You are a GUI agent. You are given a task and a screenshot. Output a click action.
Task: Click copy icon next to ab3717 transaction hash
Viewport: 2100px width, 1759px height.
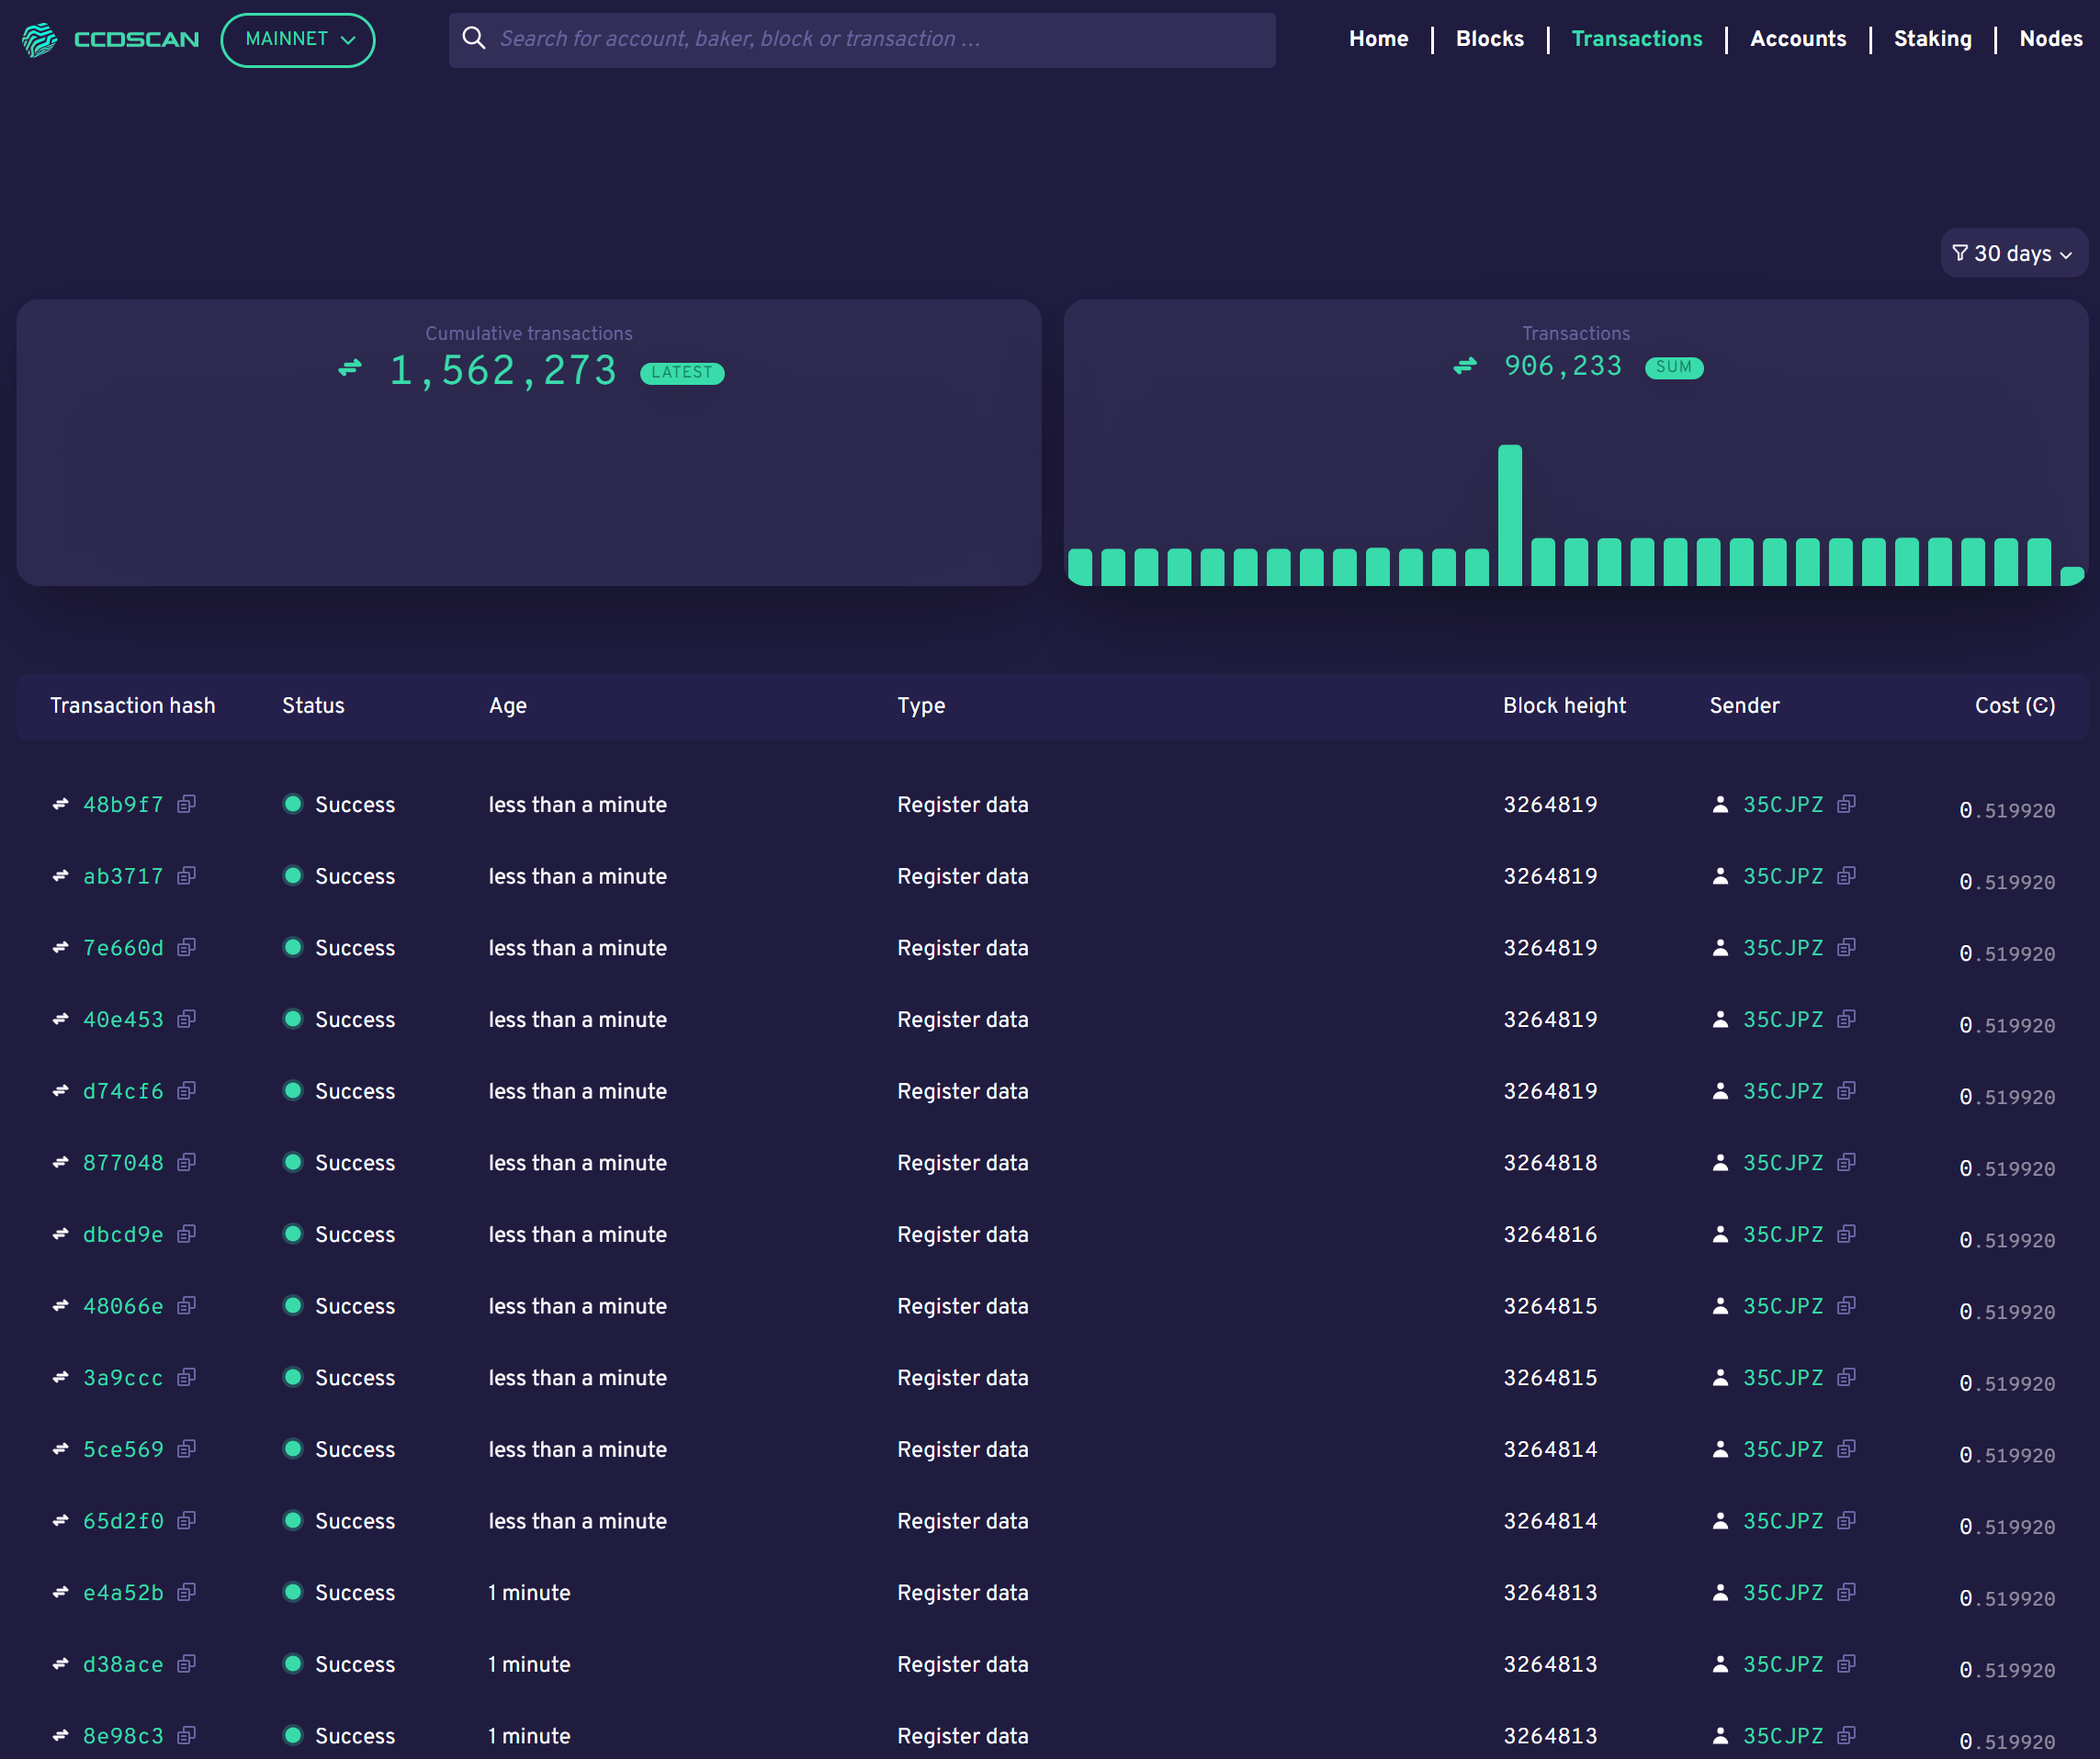point(186,876)
